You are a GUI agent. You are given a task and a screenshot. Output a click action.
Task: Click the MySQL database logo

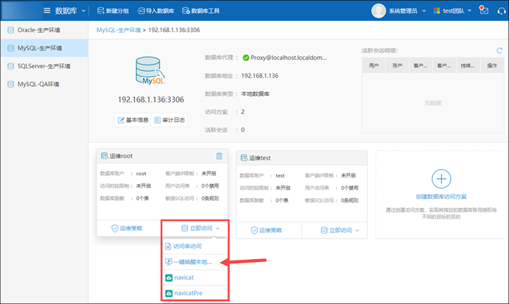tap(151, 70)
